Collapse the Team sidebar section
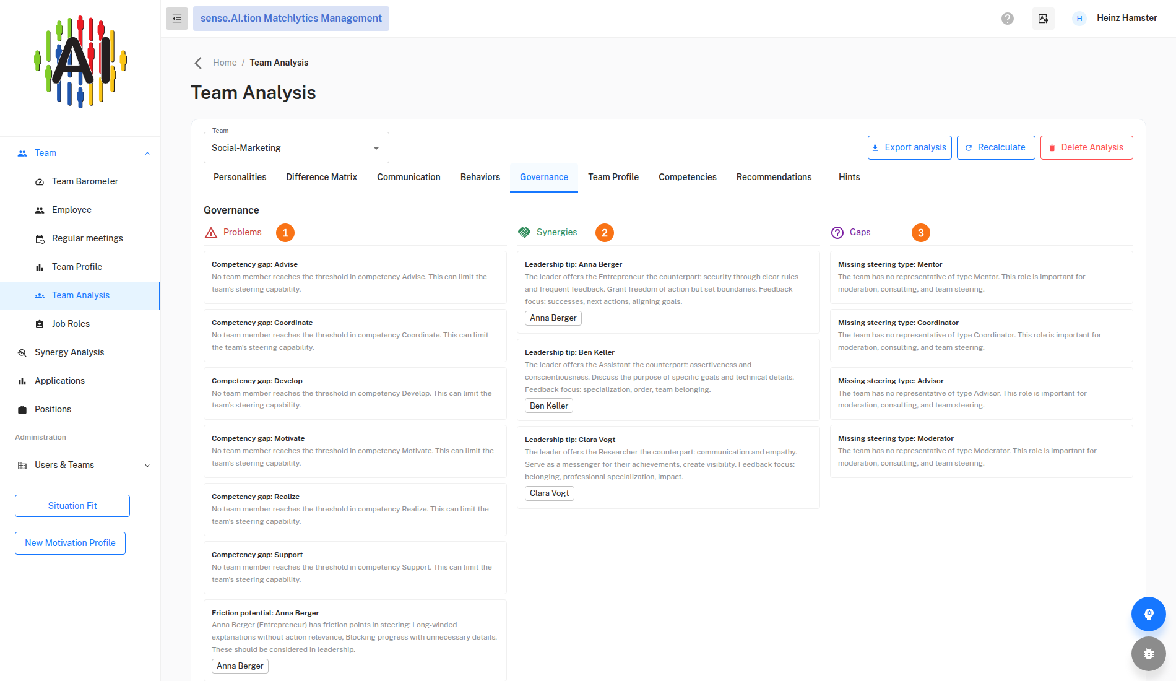1176x681 pixels. (147, 154)
